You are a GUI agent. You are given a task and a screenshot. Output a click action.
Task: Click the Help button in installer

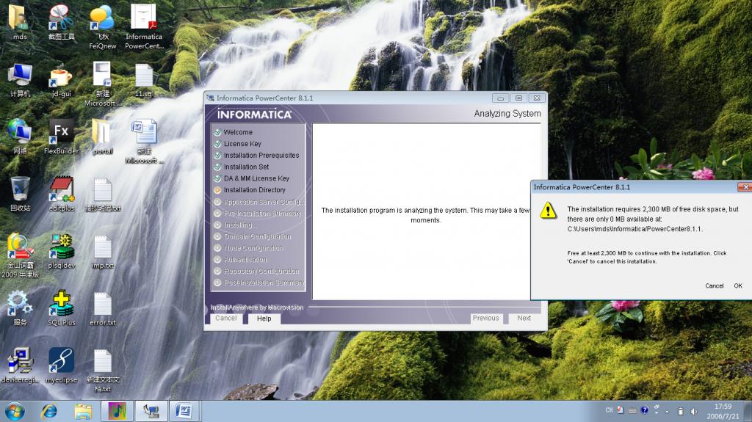pyautogui.click(x=264, y=319)
